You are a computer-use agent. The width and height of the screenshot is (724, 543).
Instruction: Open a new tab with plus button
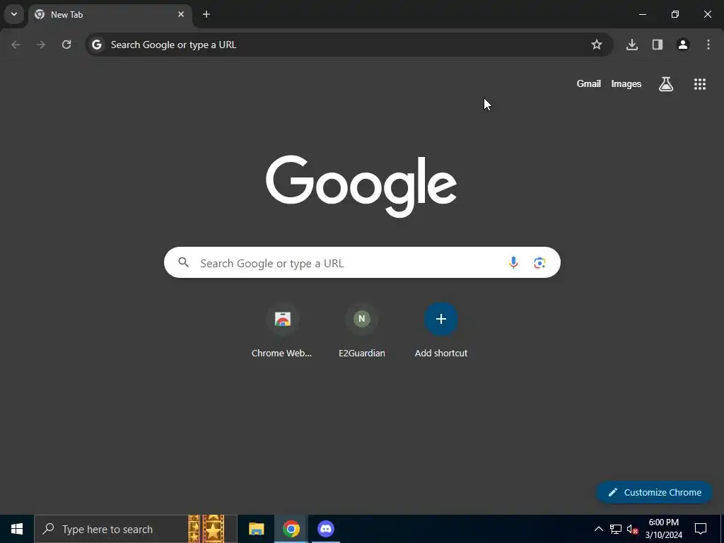click(206, 14)
